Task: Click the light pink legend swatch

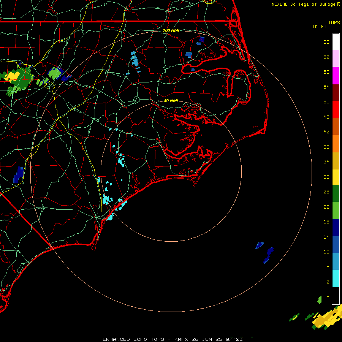Action: click(336, 59)
